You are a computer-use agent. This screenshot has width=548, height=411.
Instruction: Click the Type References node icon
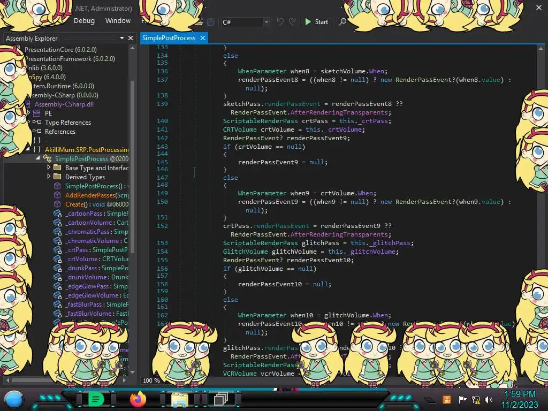[37, 122]
